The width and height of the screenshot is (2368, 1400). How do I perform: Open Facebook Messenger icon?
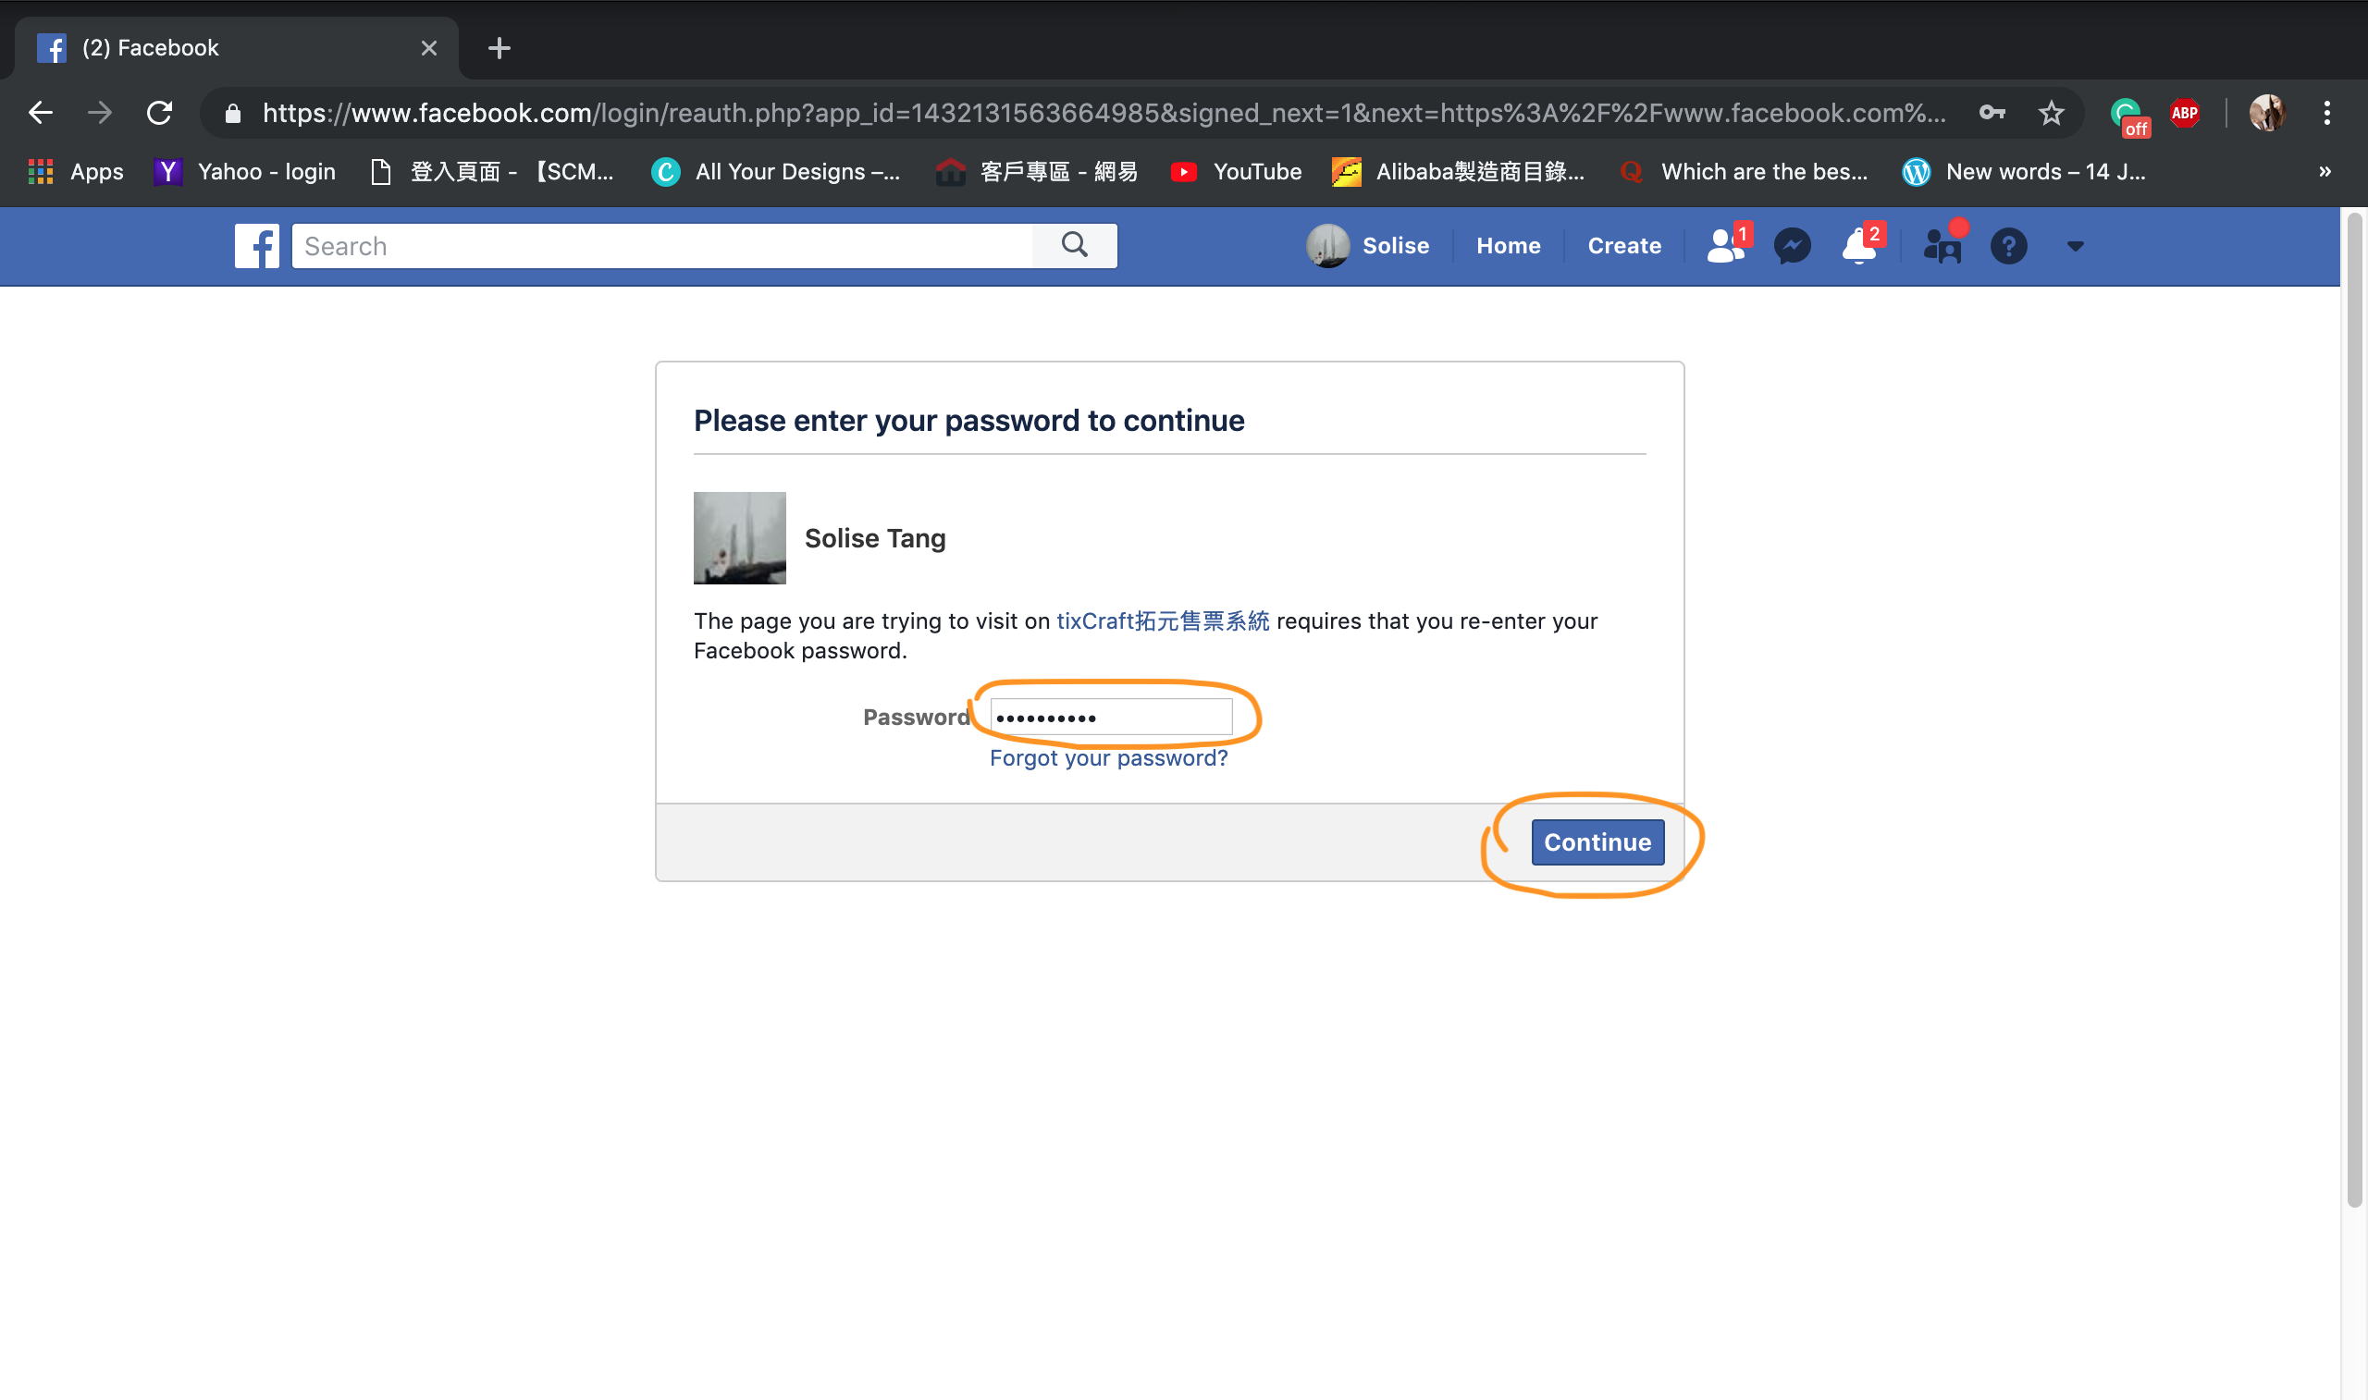(x=1792, y=246)
